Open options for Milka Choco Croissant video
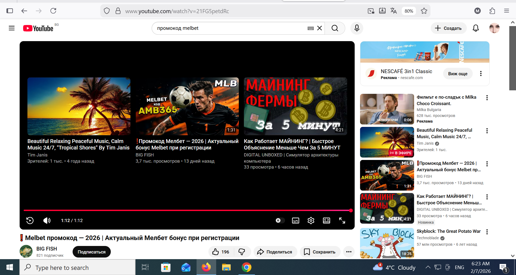The width and height of the screenshot is (516, 275). (487, 98)
